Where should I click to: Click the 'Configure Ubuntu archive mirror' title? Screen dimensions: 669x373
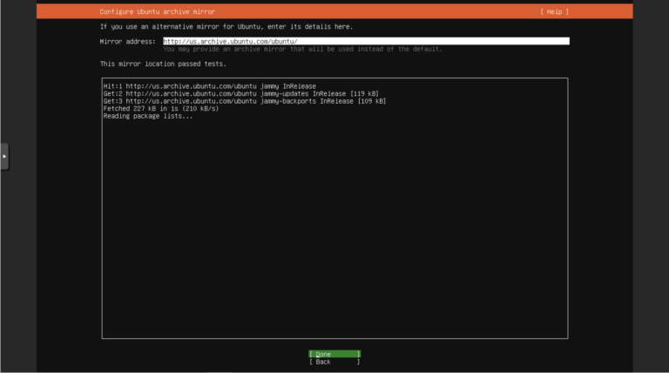[x=158, y=12]
